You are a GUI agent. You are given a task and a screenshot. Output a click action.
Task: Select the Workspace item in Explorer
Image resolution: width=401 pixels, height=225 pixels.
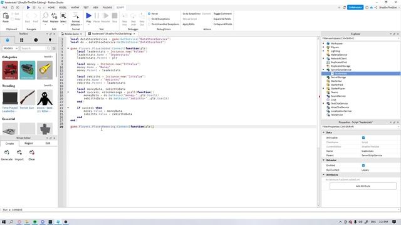pyautogui.click(x=336, y=44)
